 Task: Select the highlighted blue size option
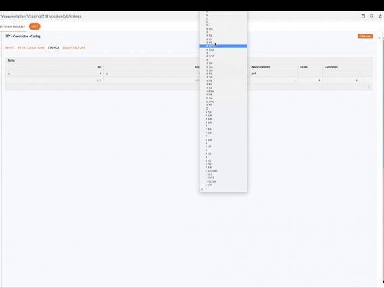tap(223, 46)
